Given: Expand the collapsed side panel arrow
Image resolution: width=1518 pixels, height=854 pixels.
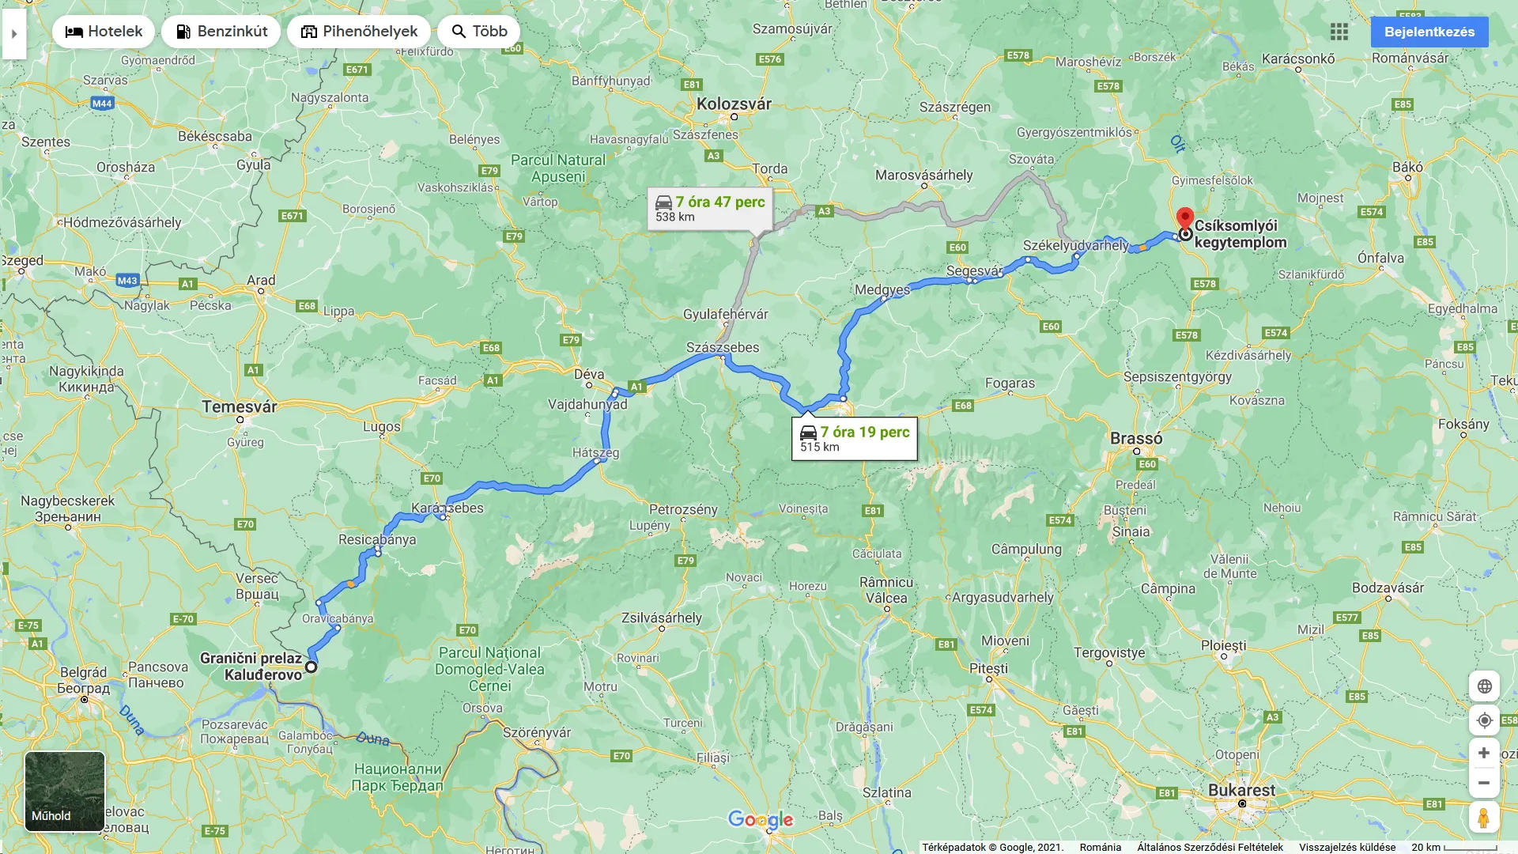Looking at the screenshot, I should [x=14, y=33].
